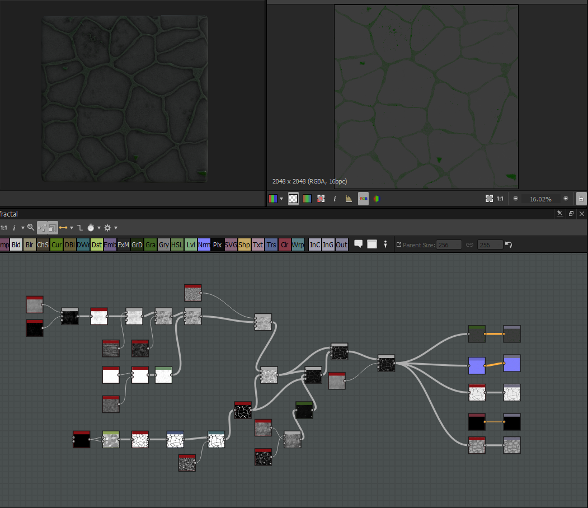Reset the 2D view zoom to 1:1
588x508 pixels.
[500, 199]
